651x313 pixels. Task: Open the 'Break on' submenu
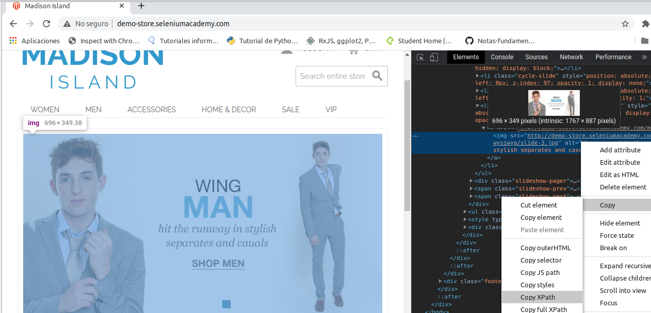pyautogui.click(x=613, y=248)
